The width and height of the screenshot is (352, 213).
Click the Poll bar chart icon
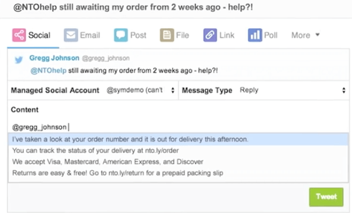click(255, 35)
